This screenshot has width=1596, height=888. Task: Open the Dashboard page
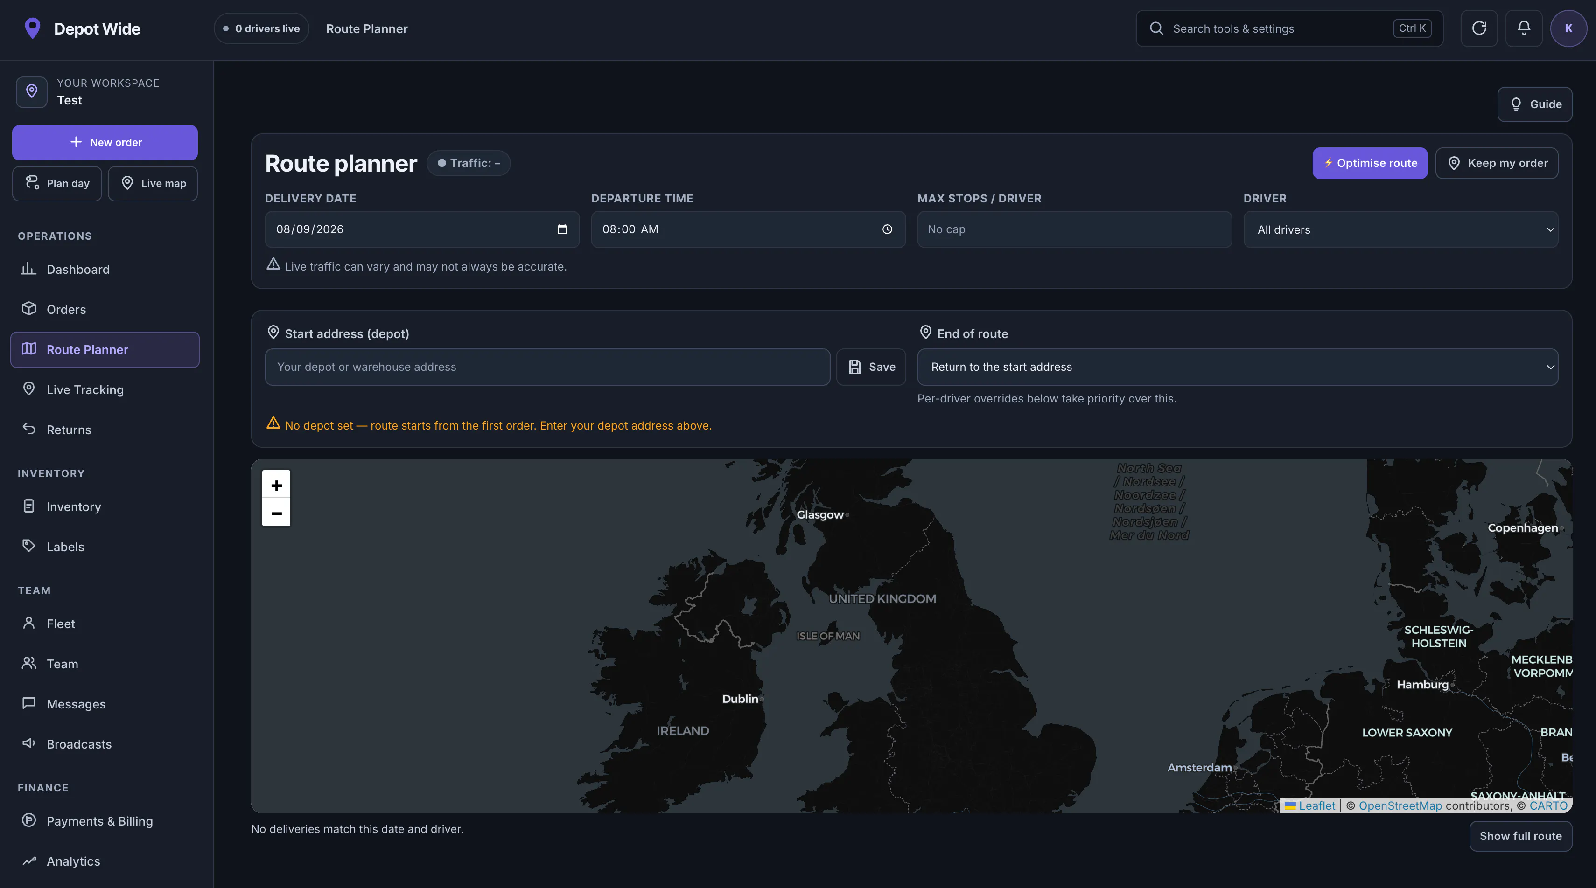pos(105,270)
